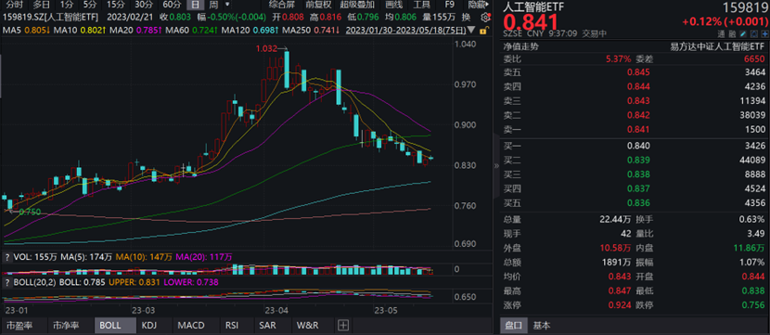Switch to 1分 chart period
Screen dimensions: 770x335
click(x=66, y=5)
